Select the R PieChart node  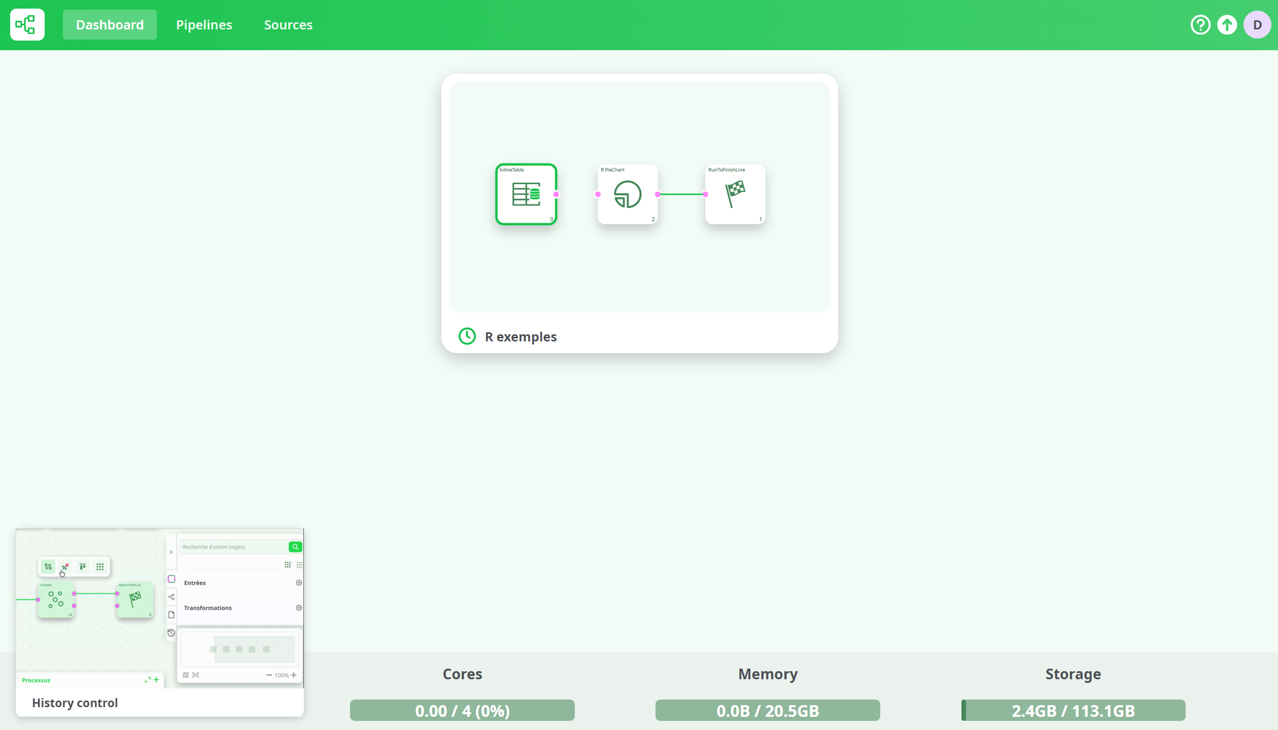point(627,195)
